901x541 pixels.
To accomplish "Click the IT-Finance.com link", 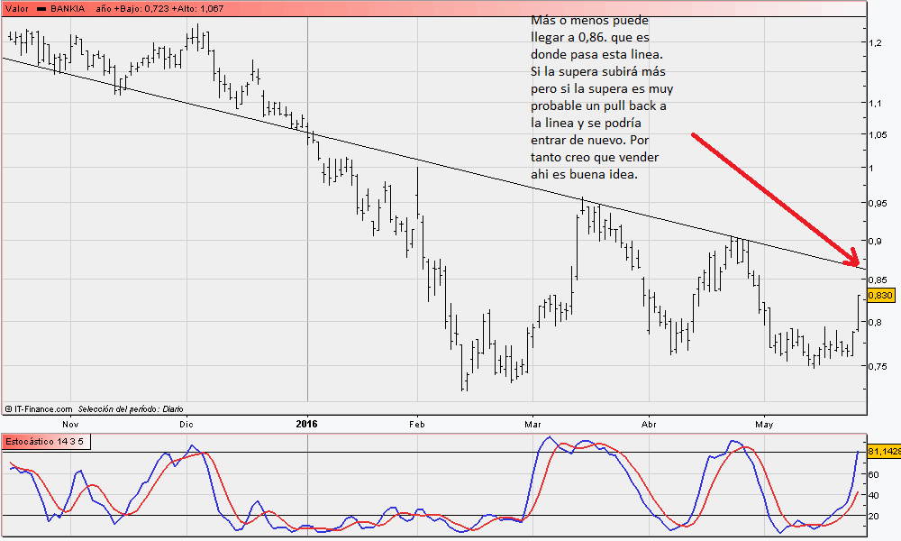I will 42,408.
